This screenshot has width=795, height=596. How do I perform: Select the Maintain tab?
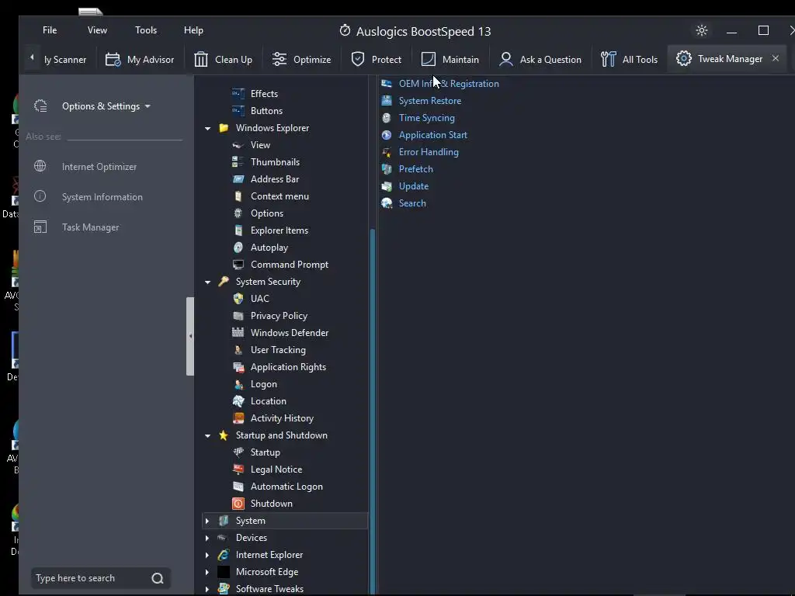450,59
